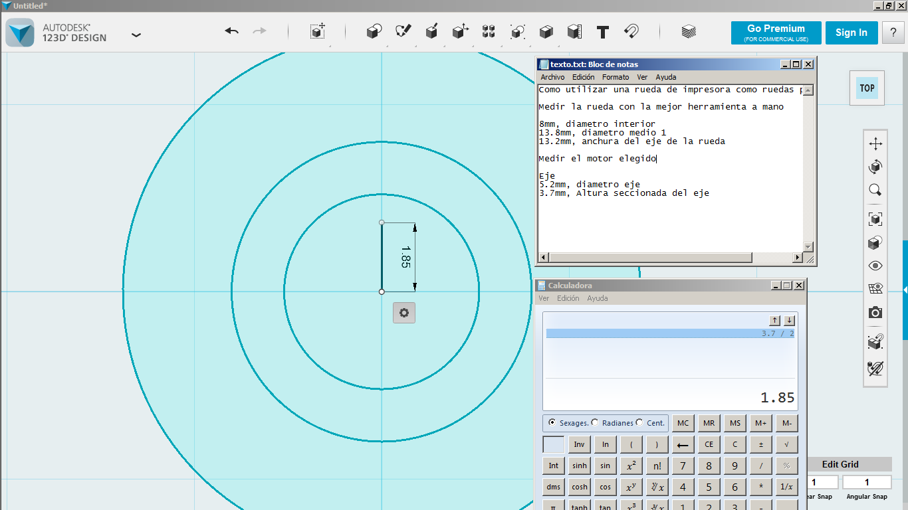908x510 pixels.
Task: Click the Notepad vertical scrollbar up arrow
Action: 808,90
